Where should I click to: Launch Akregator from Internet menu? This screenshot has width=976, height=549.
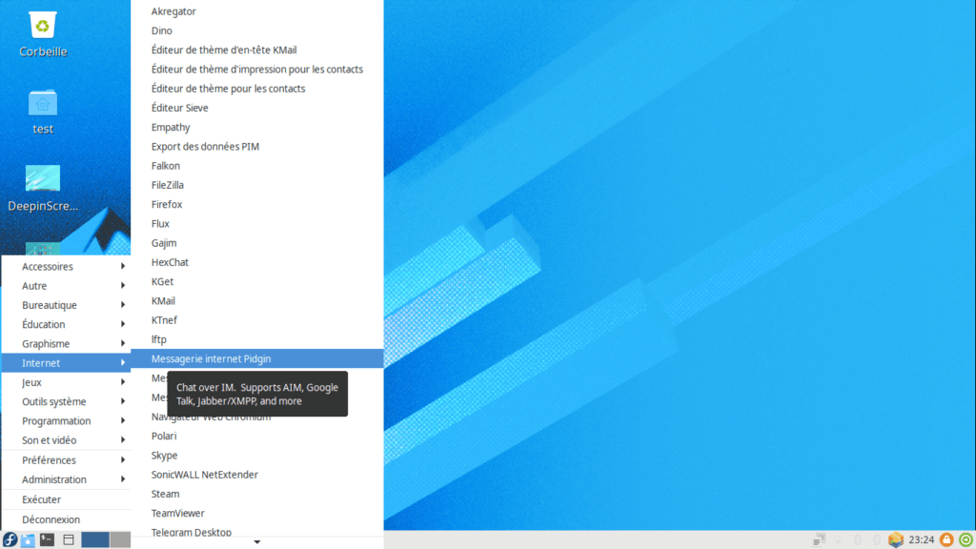click(257, 11)
